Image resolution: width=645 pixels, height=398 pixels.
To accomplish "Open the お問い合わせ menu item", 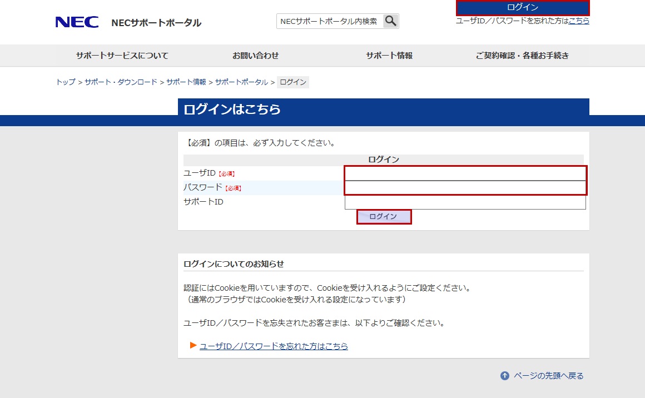I will point(256,56).
